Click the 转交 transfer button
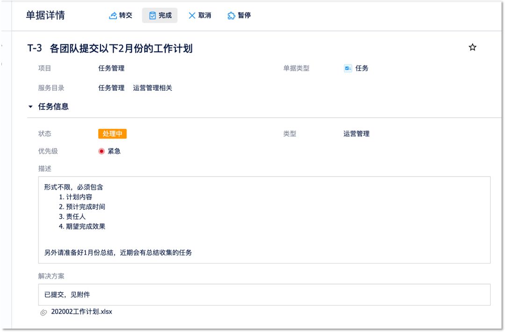 click(x=121, y=15)
